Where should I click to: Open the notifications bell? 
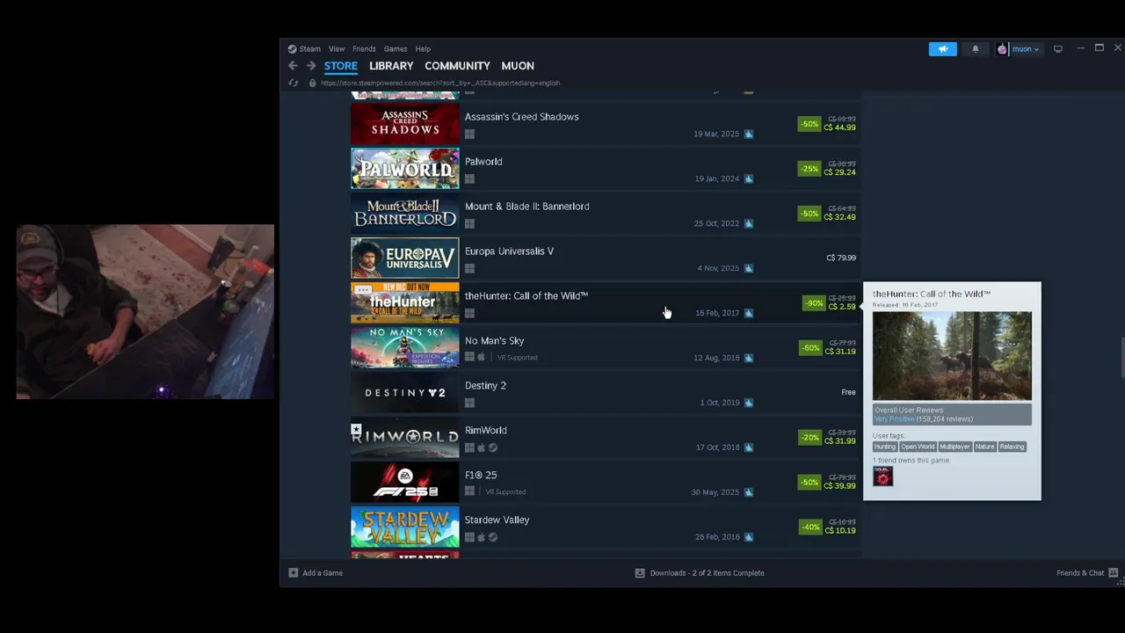(x=975, y=49)
